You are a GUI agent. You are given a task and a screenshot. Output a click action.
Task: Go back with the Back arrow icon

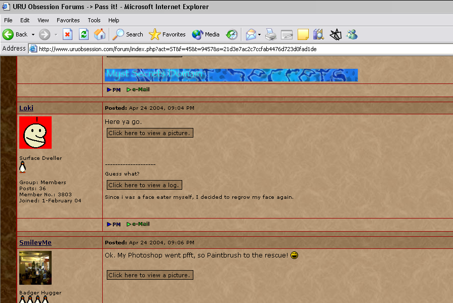coord(8,34)
